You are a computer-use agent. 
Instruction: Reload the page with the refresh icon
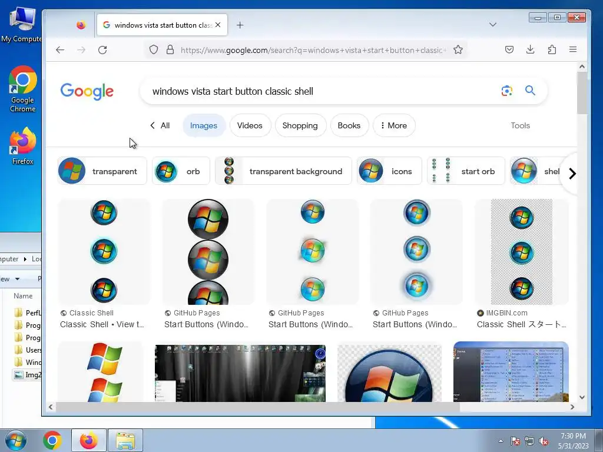(102, 50)
